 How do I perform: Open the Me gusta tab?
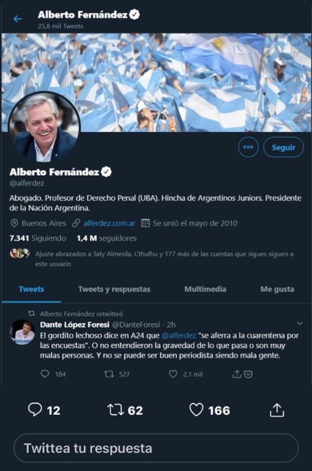click(277, 289)
